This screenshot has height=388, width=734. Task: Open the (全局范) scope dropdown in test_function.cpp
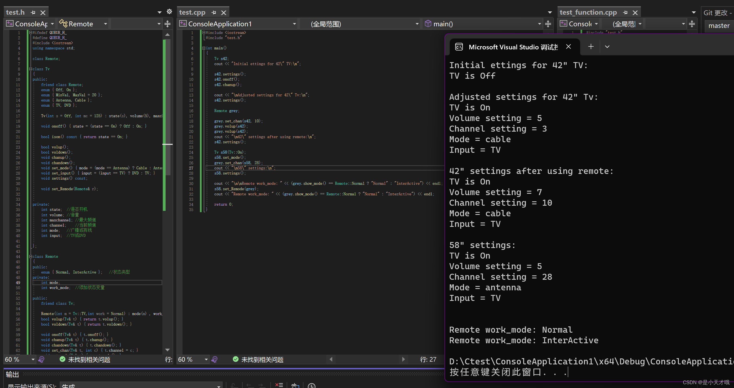click(640, 24)
